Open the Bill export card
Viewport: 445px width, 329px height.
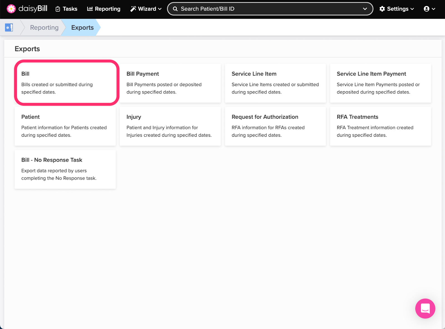(65, 83)
